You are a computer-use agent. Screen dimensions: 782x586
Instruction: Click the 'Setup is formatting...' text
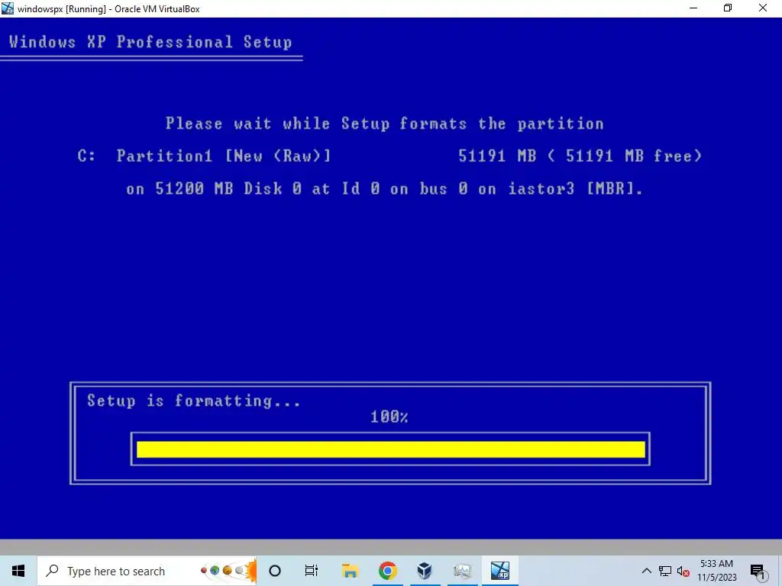(x=194, y=401)
